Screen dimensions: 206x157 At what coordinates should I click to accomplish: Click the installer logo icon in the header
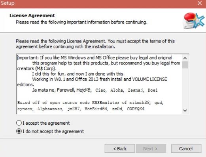(x=194, y=21)
